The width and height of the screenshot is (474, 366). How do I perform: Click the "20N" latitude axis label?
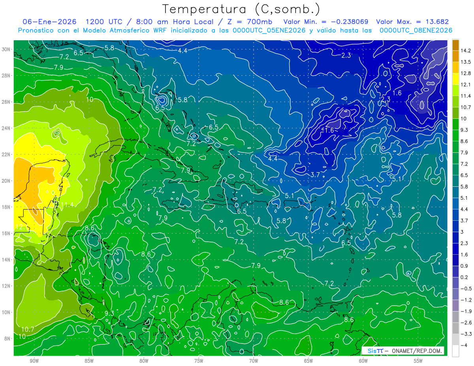coord(7,180)
